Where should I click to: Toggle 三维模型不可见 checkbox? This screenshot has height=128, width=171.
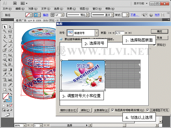pyautogui.click(x=147, y=110)
